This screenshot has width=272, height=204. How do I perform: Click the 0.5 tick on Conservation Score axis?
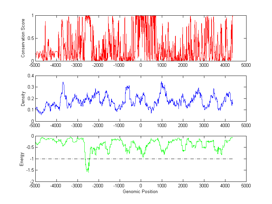(31, 38)
